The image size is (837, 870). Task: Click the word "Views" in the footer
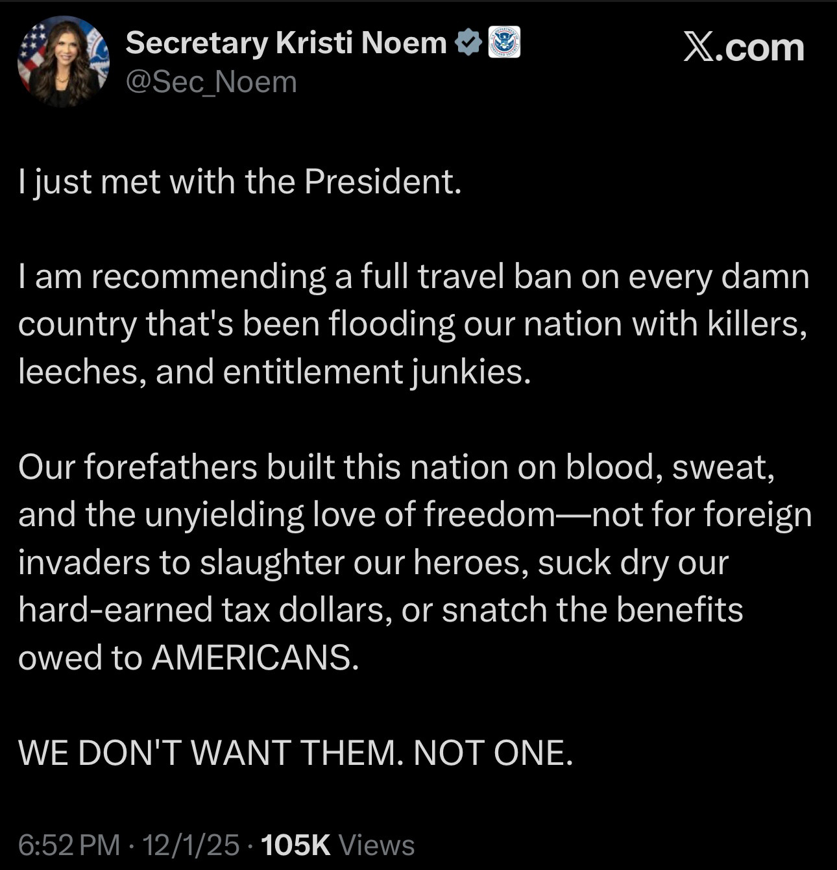(377, 845)
